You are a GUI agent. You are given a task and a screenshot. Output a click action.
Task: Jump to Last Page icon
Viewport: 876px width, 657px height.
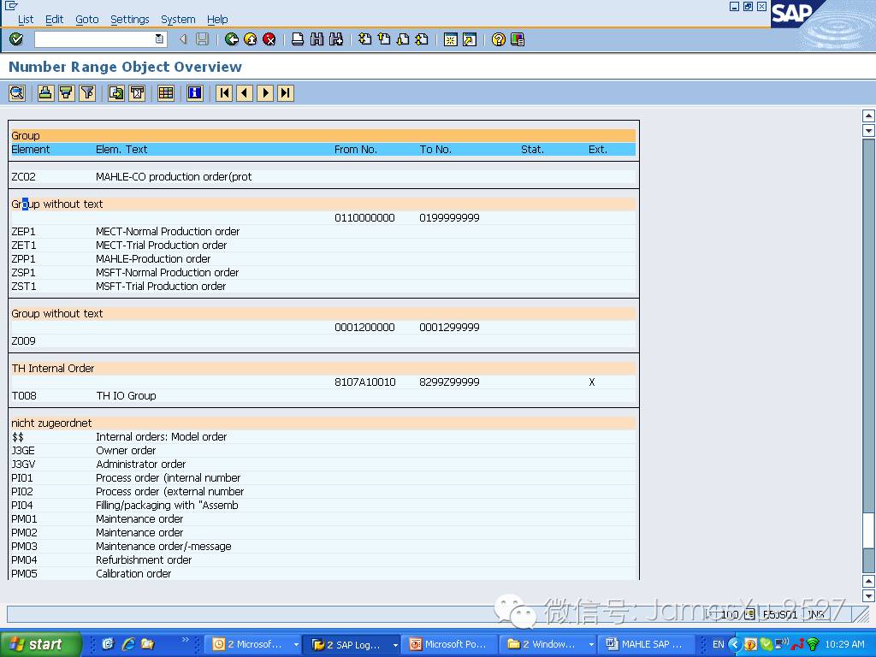tap(422, 39)
